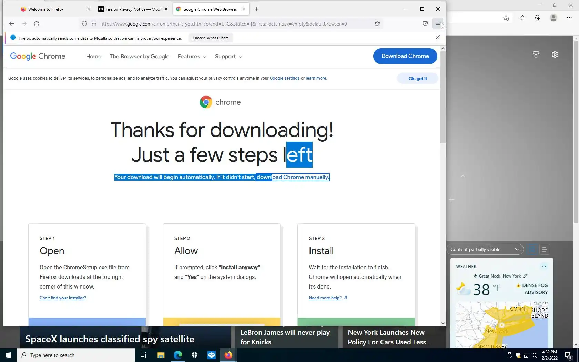
Task: Open the tracking protection shield icon
Action: click(84, 24)
